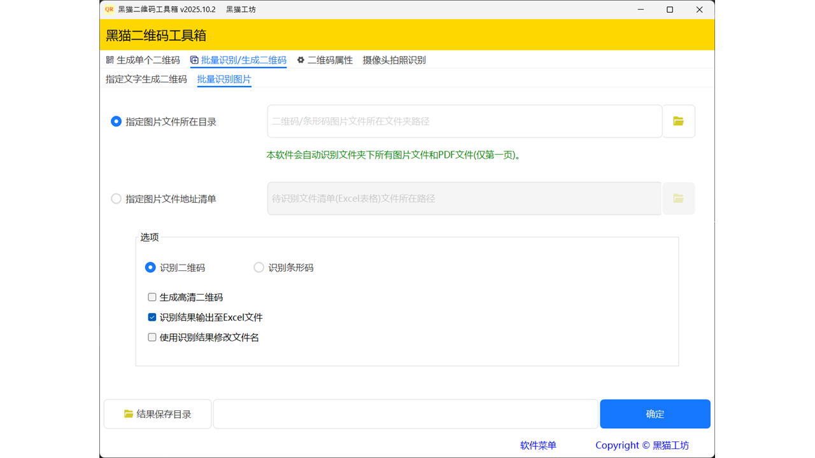This screenshot has width=815, height=458.
Task: Select the 指定图片文件地址清单 radio option
Action: pyautogui.click(x=116, y=198)
